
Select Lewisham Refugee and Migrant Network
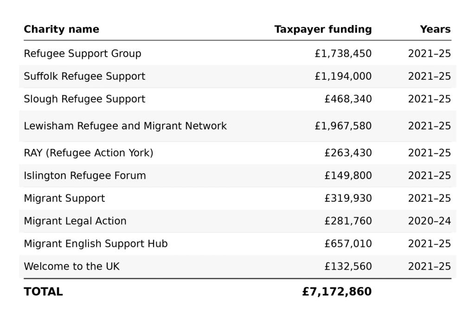(125, 126)
